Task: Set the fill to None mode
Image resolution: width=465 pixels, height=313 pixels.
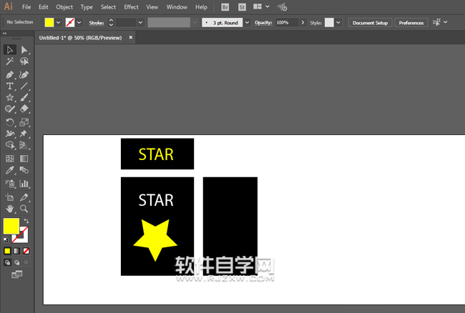Action: pos(26,251)
